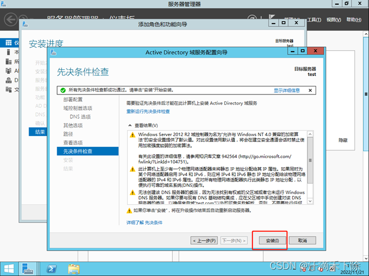
Task: Click the Cancel (取消) button
Action: (302, 240)
